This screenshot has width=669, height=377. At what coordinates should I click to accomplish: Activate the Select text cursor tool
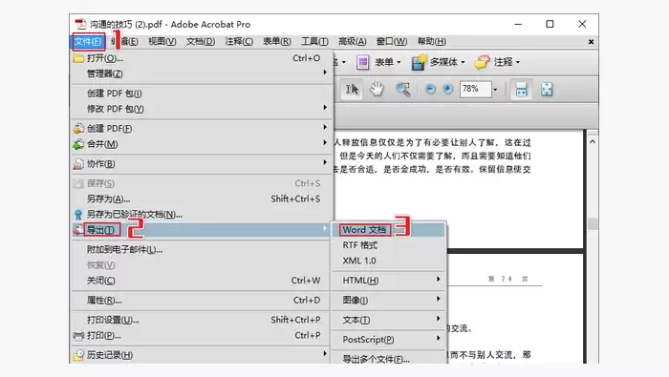pyautogui.click(x=352, y=90)
